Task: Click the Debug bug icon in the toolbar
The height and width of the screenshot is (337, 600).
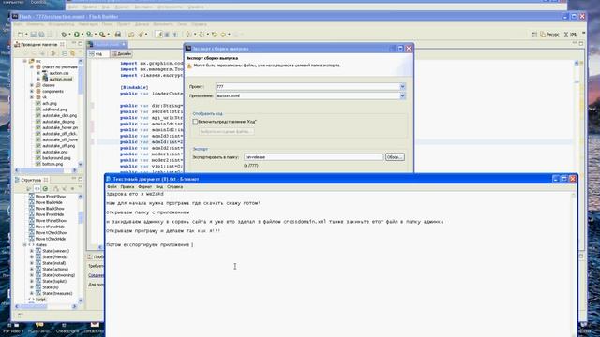Action: (64, 35)
